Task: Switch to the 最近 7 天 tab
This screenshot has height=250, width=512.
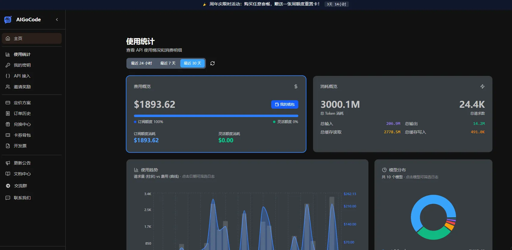Action: [168, 63]
